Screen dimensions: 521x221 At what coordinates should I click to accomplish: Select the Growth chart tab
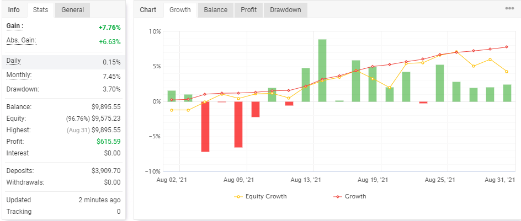click(180, 10)
